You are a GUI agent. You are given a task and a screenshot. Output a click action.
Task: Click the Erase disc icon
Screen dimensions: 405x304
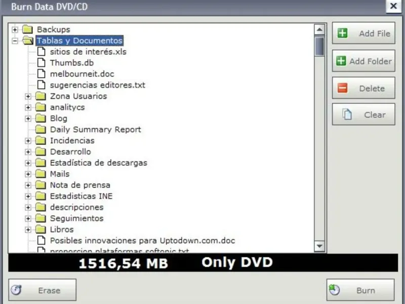point(16,290)
